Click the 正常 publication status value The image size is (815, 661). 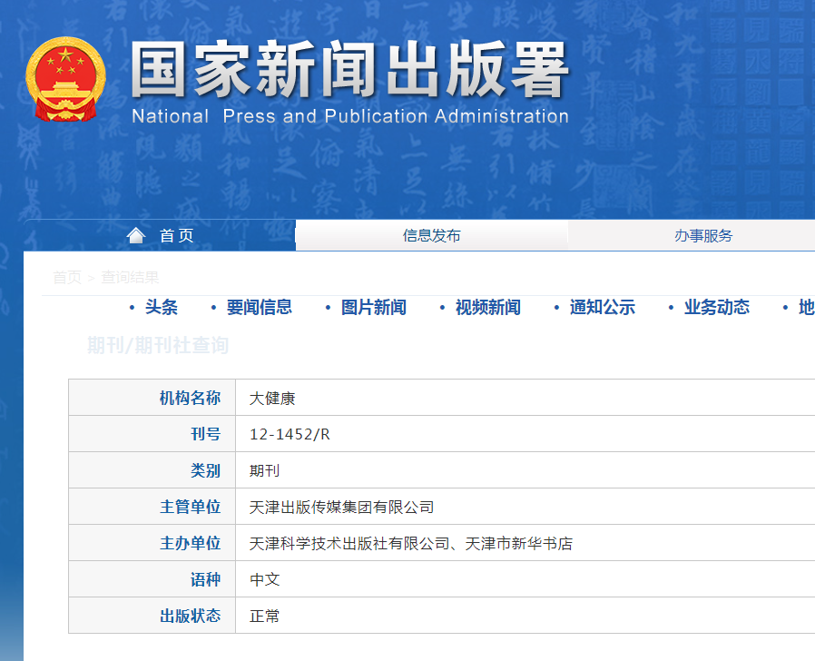pyautogui.click(x=264, y=616)
